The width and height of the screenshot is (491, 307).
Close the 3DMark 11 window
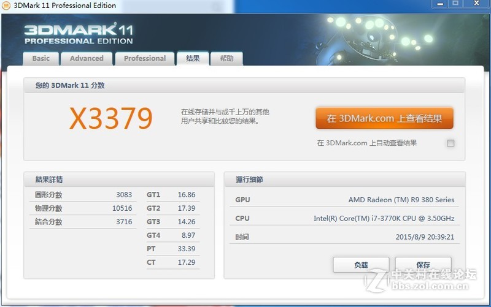coord(477,4)
